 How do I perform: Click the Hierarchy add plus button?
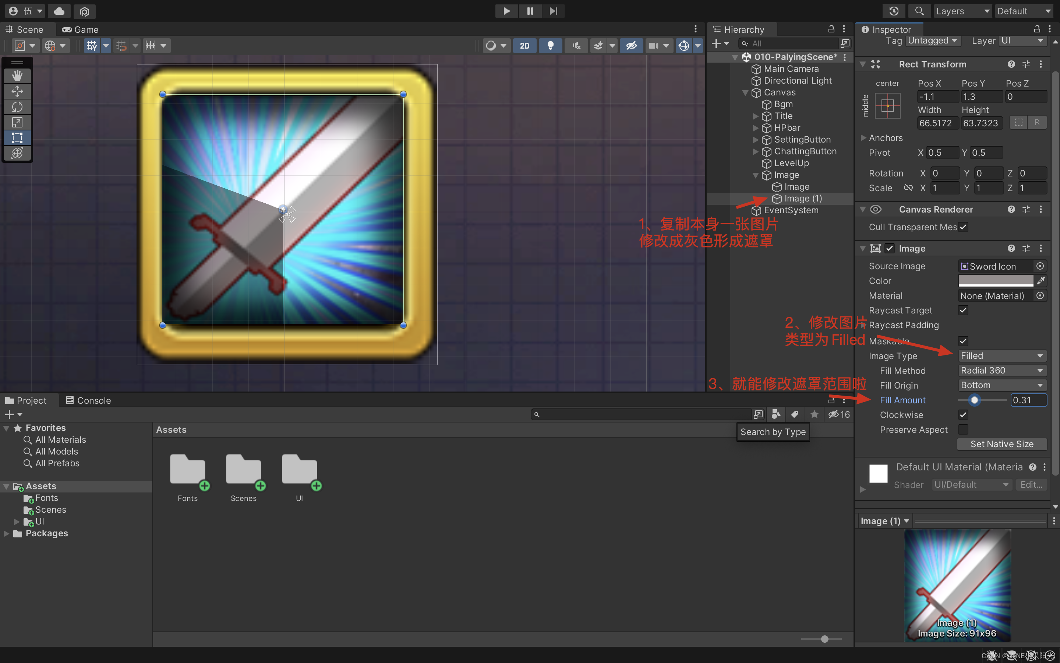[x=716, y=43]
